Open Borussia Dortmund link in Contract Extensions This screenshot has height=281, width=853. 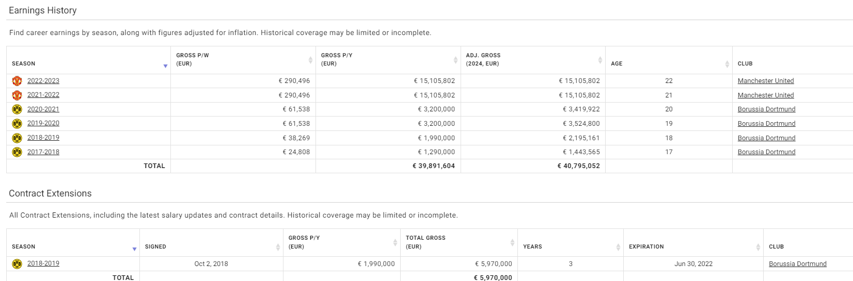797,264
